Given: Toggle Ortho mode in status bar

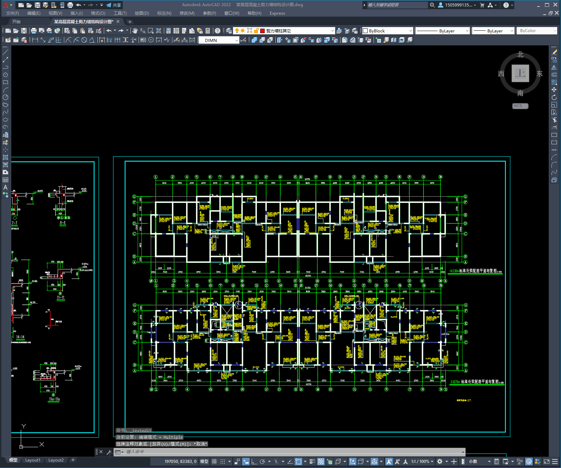Looking at the screenshot, I should 254,462.
